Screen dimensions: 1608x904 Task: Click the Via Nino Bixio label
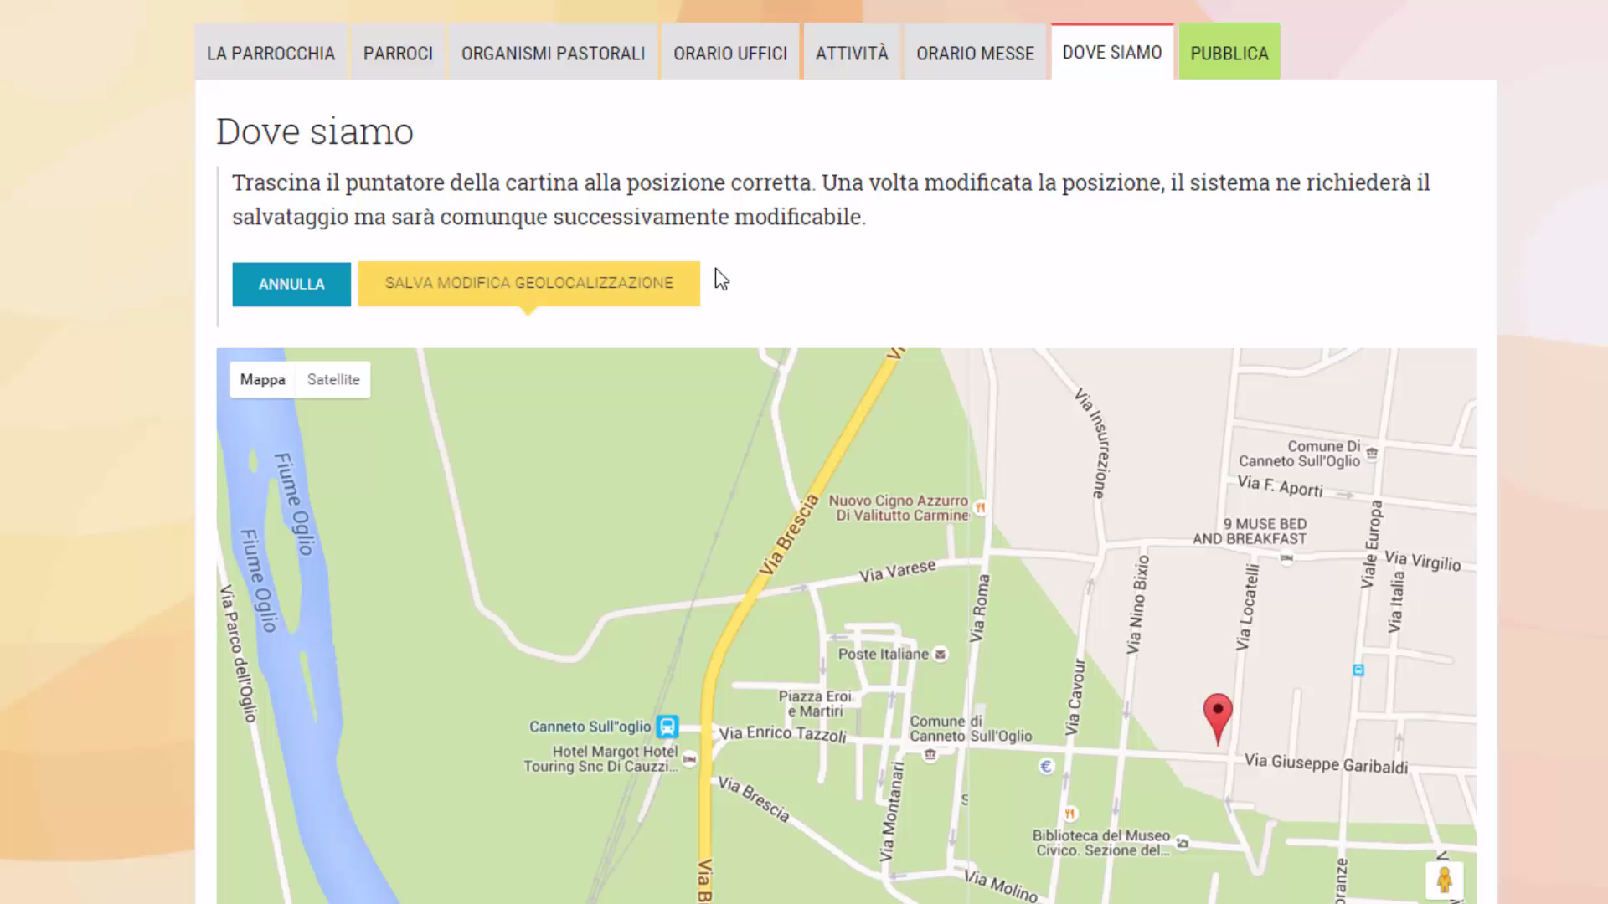[1137, 604]
